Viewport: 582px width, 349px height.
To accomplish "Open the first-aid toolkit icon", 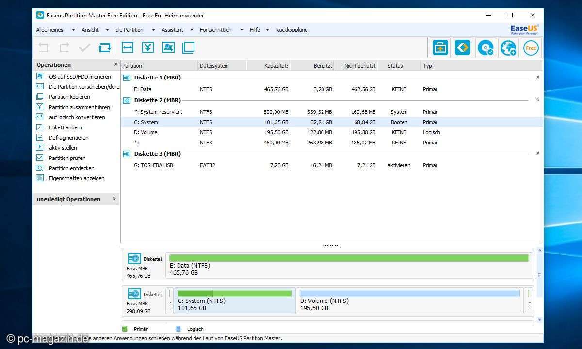I will pos(440,48).
